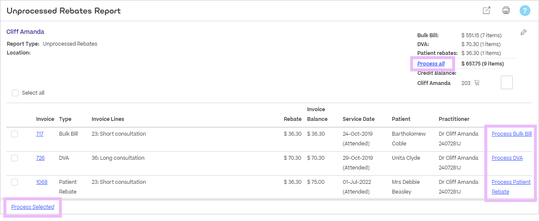Screen dimensions: 539x221
Task: Select the checkbox for invoice 1068
Action: coord(14,182)
